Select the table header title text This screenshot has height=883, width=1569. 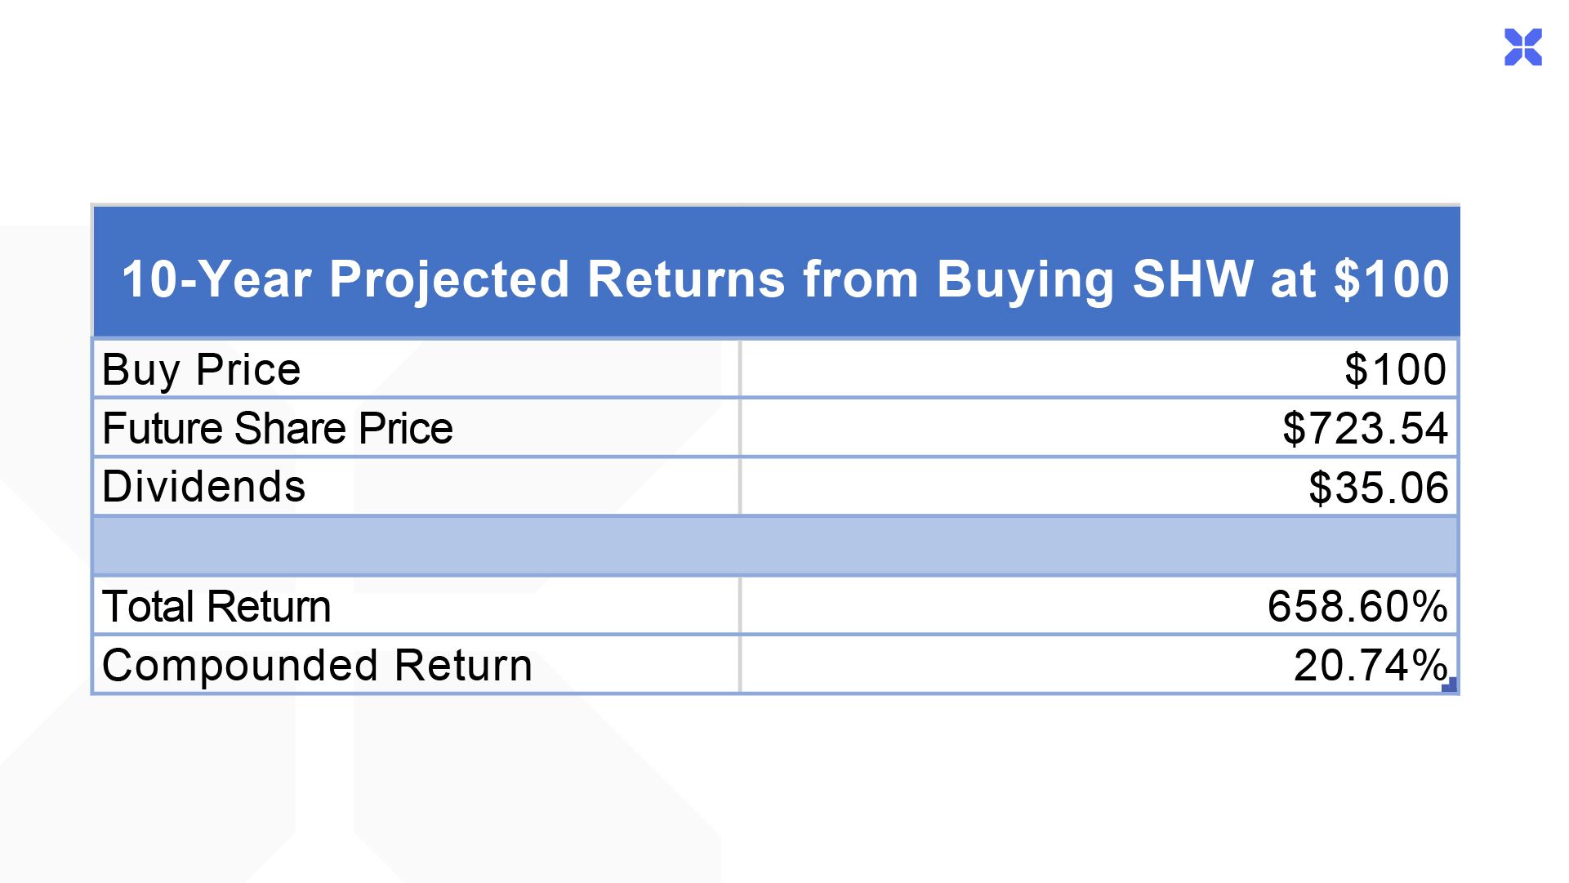pyautogui.click(x=785, y=279)
